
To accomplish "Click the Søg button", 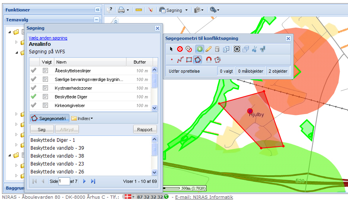I will pyautogui.click(x=42, y=130).
